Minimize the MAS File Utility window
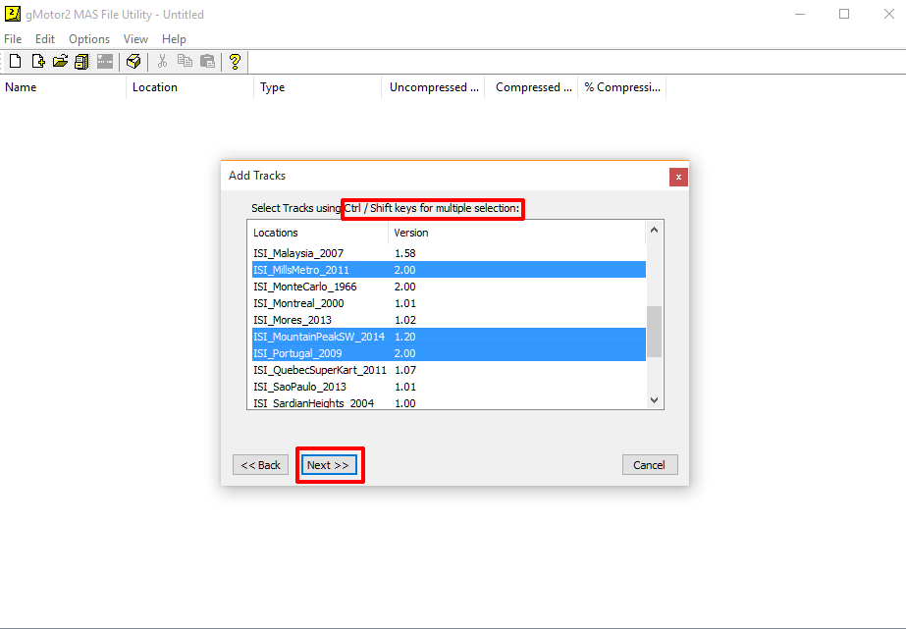This screenshot has width=906, height=629. [x=800, y=14]
